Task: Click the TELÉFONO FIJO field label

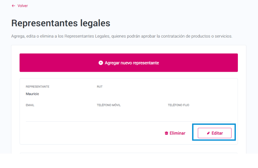Action: click(x=179, y=105)
